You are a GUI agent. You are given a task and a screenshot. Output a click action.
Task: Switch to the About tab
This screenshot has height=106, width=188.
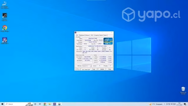[x=105, y=35]
